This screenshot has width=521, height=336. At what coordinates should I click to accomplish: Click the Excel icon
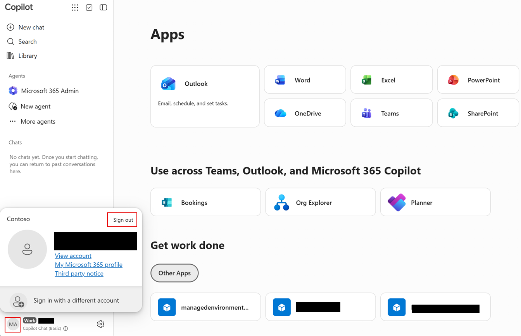click(366, 80)
